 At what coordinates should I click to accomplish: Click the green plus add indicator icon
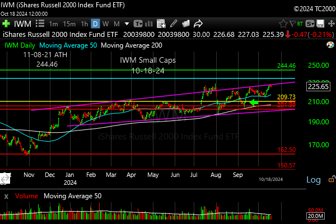coord(6,24)
